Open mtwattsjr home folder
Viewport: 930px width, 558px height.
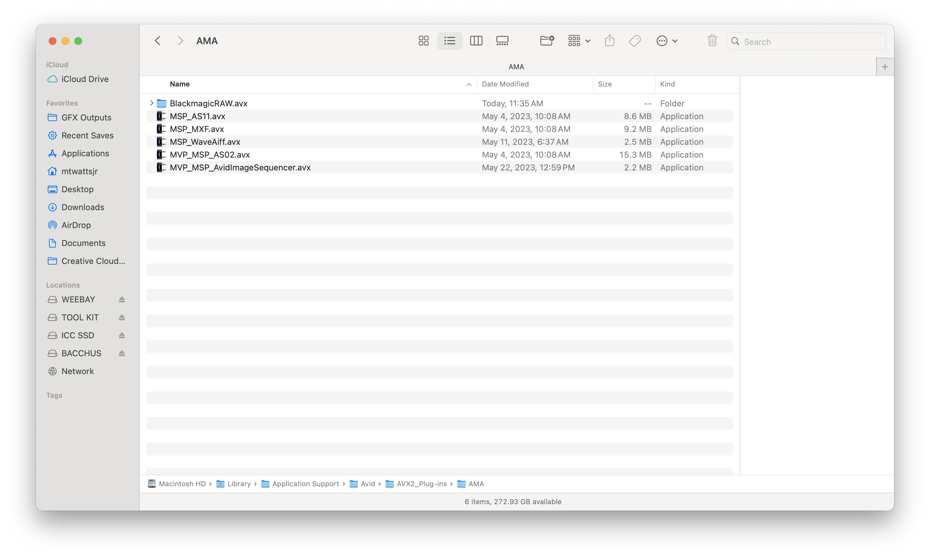(x=79, y=171)
